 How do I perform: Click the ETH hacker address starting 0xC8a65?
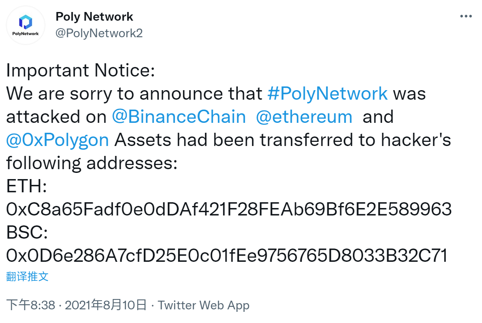229,209
